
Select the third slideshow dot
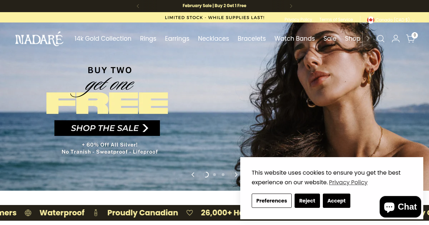[223, 175]
